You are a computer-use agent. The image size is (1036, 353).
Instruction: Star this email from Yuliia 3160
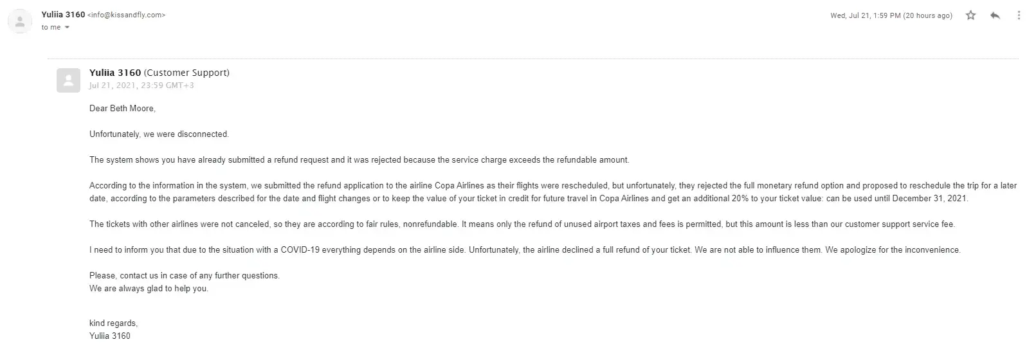coord(970,15)
